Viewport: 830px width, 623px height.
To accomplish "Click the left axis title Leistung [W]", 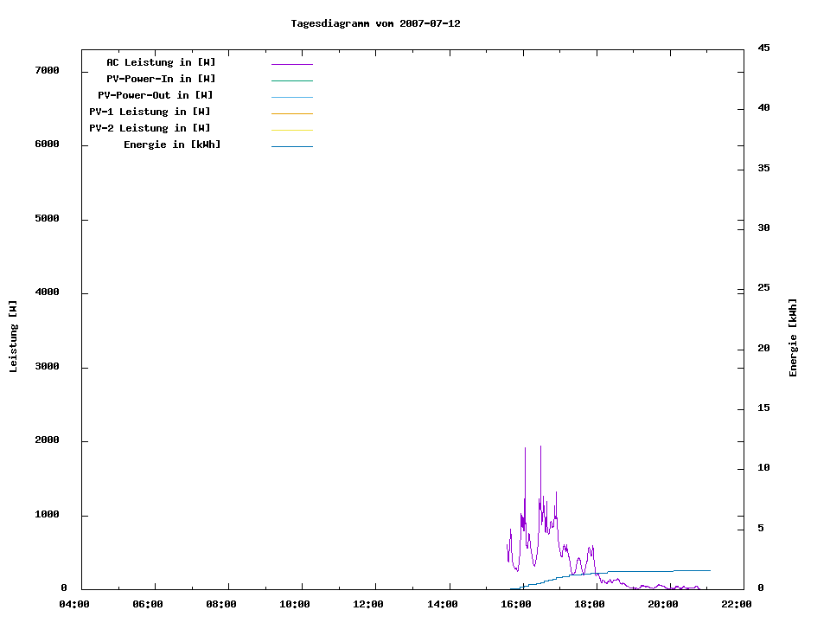I will click(13, 337).
